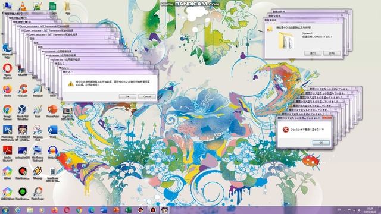
Task: Open the On-Screen Keyboard desktop shortcut
Action: point(38,153)
